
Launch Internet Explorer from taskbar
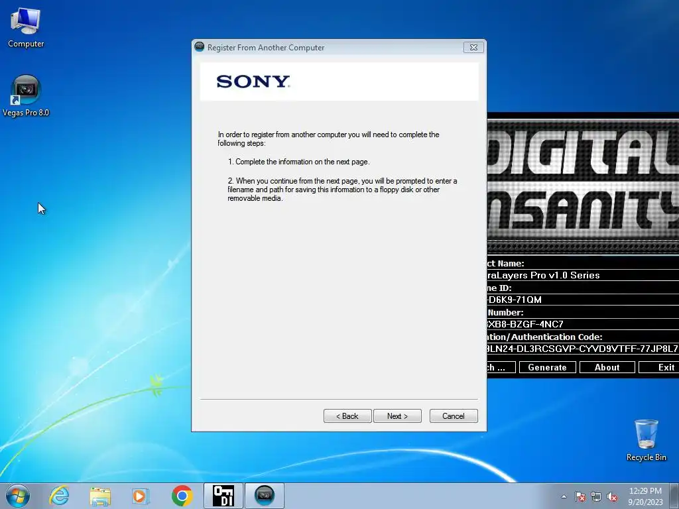point(59,496)
